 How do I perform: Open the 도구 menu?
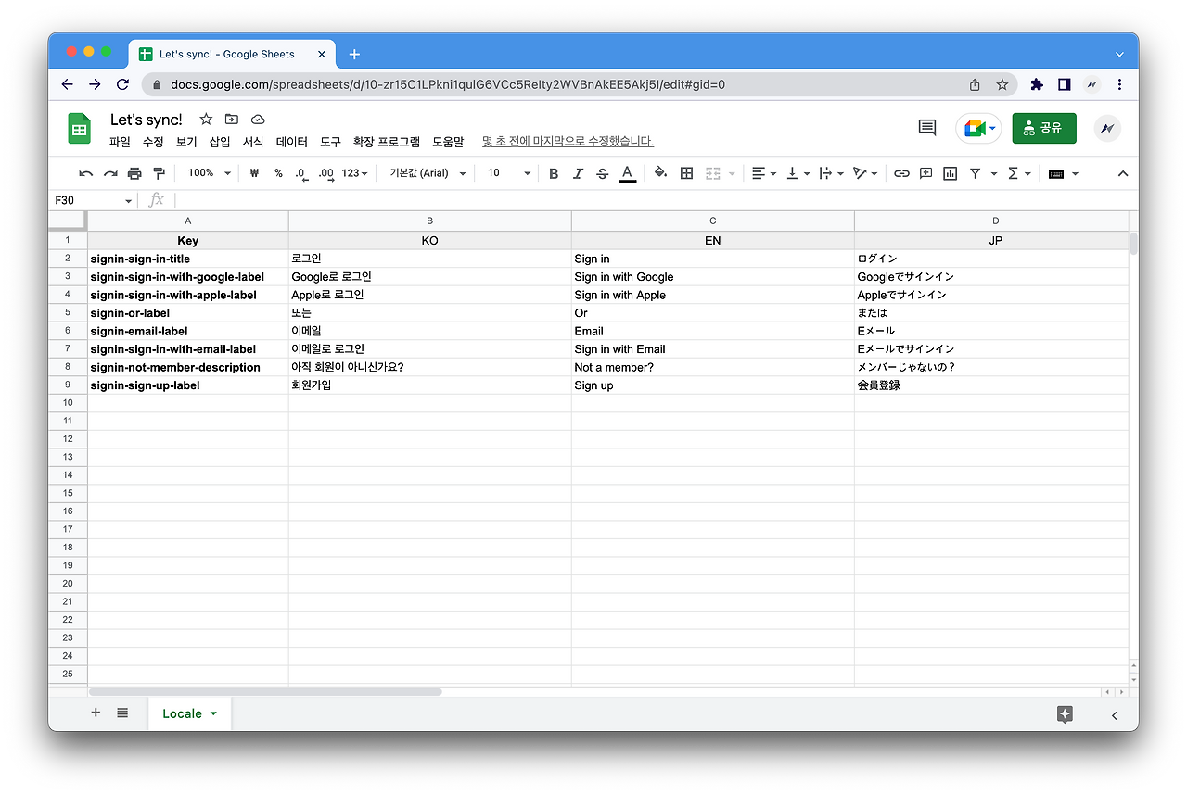tap(331, 142)
